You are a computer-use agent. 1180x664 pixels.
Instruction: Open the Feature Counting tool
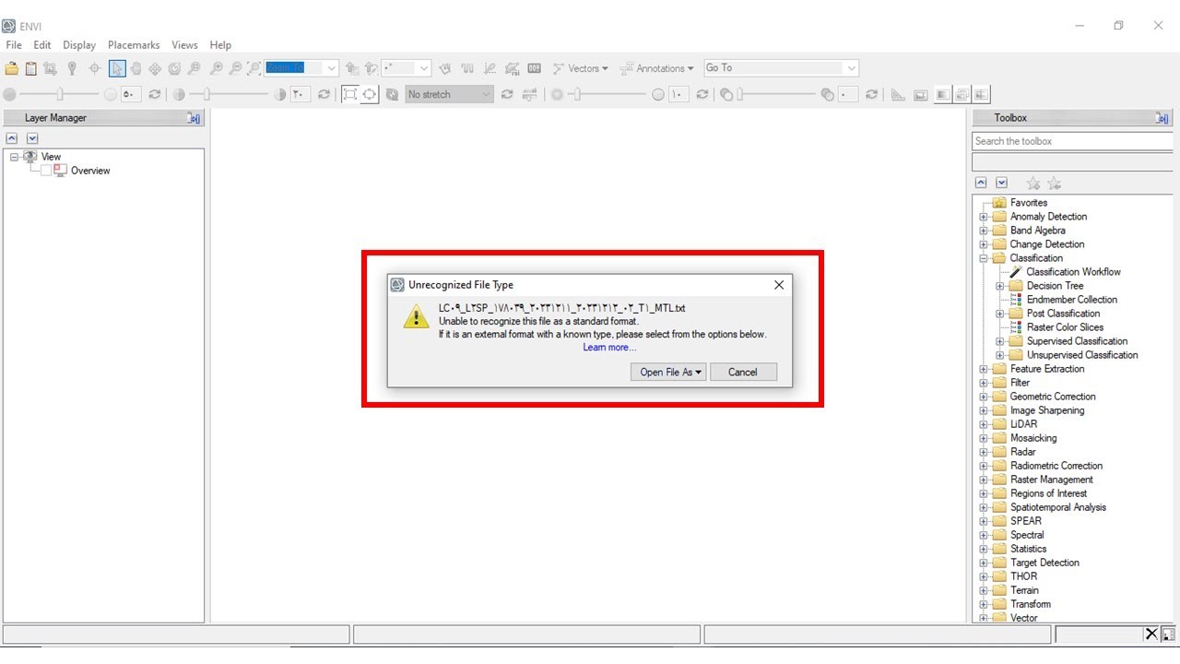pos(534,68)
